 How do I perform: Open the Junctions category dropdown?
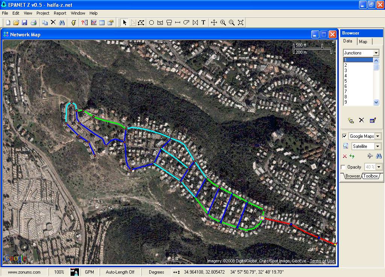[376, 53]
